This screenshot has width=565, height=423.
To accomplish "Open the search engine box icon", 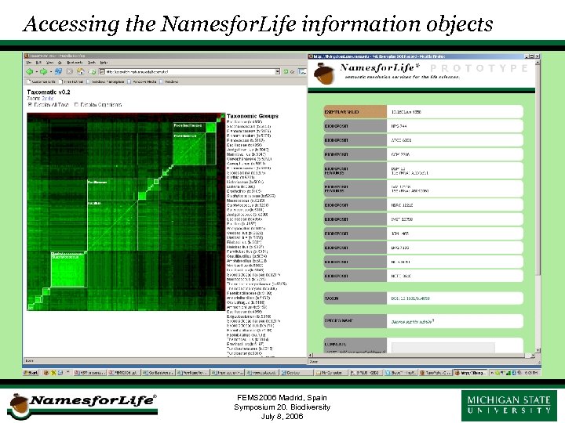I will (302, 71).
